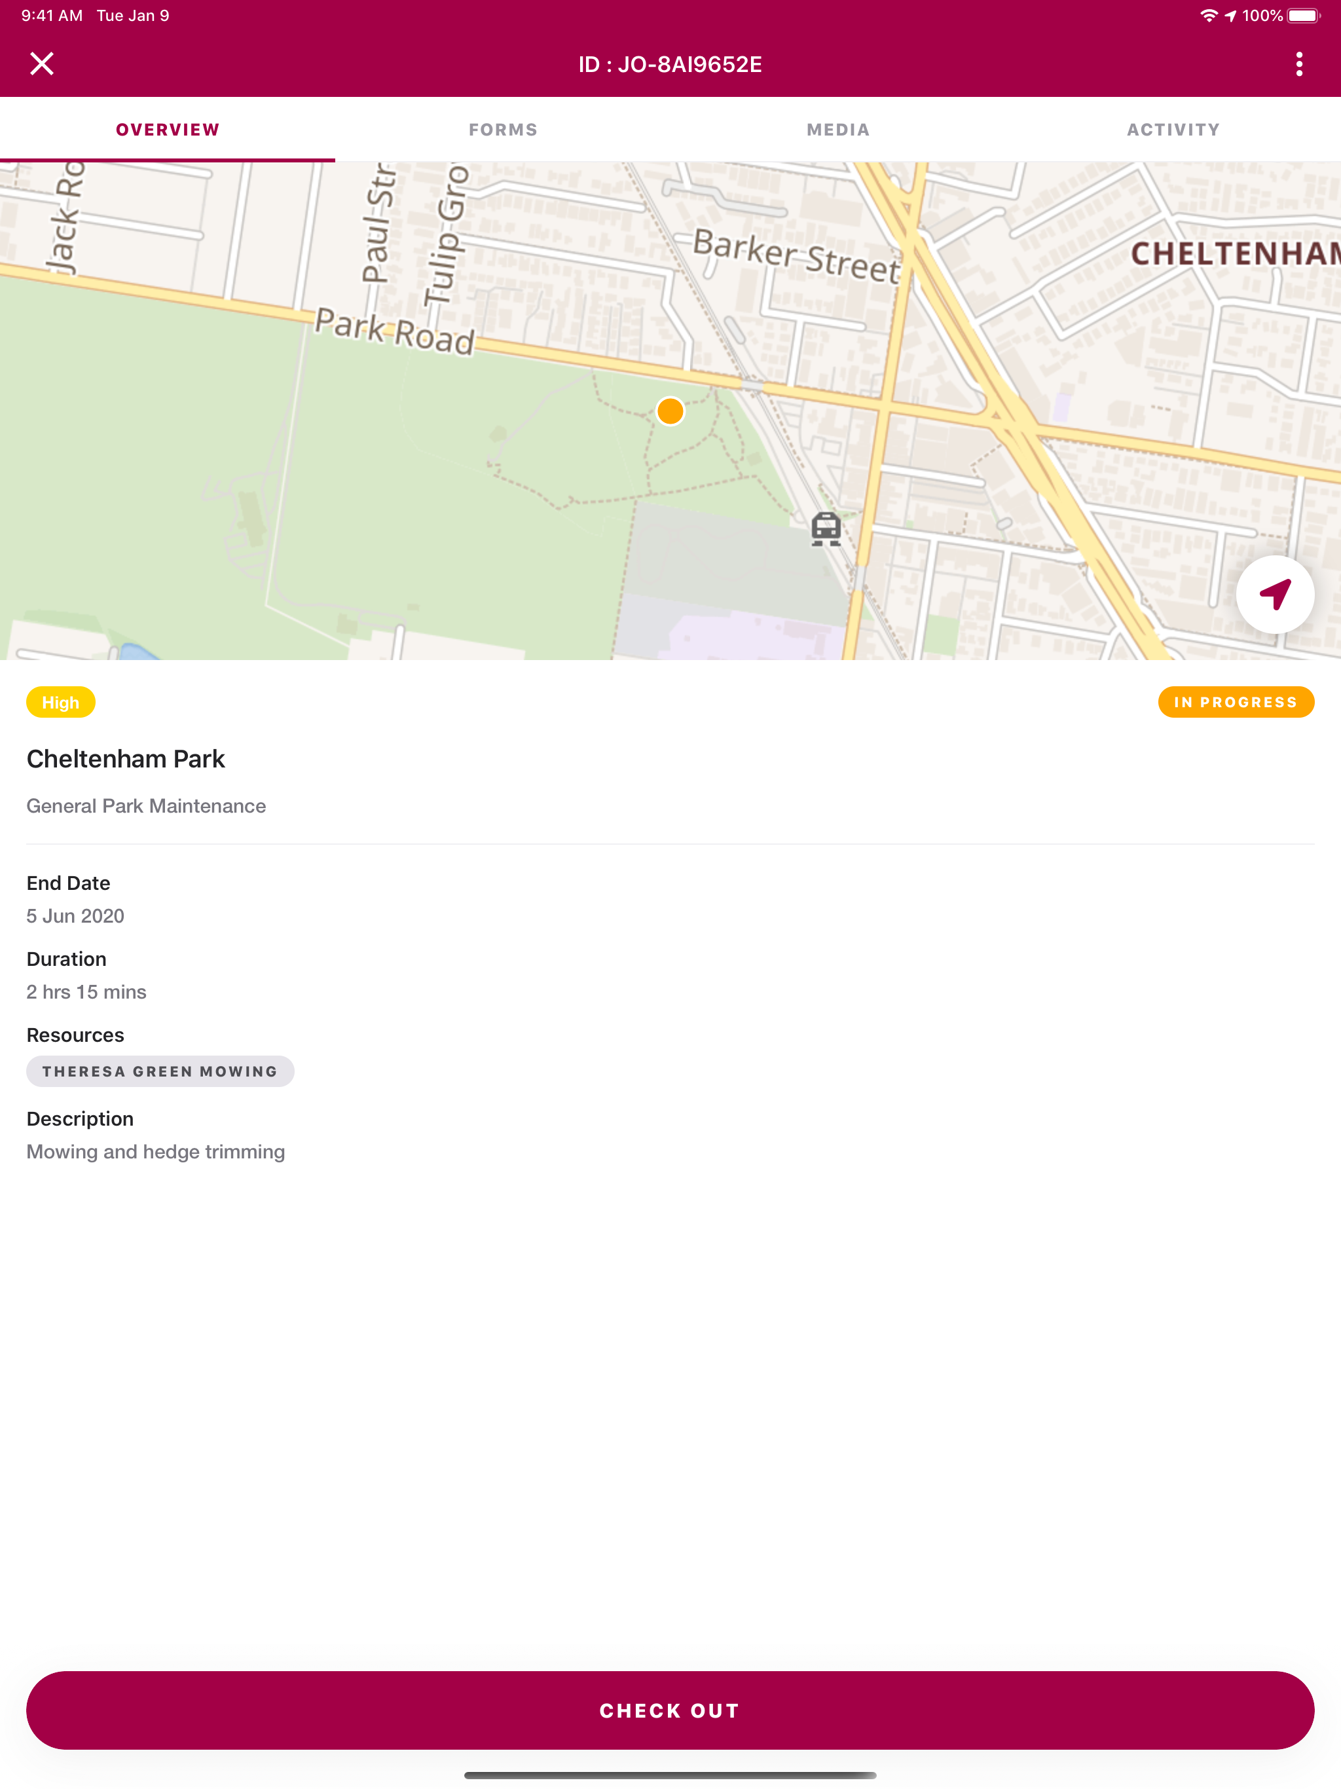Viewport: 1341px width, 1789px height.
Task: Select the Theresa Green Mowing resource chip
Action: click(x=160, y=1071)
